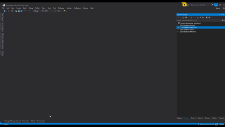Image resolution: width=225 pixels, height=127 pixels.
Task: Open the View menu
Action: pyautogui.click(x=13, y=8)
